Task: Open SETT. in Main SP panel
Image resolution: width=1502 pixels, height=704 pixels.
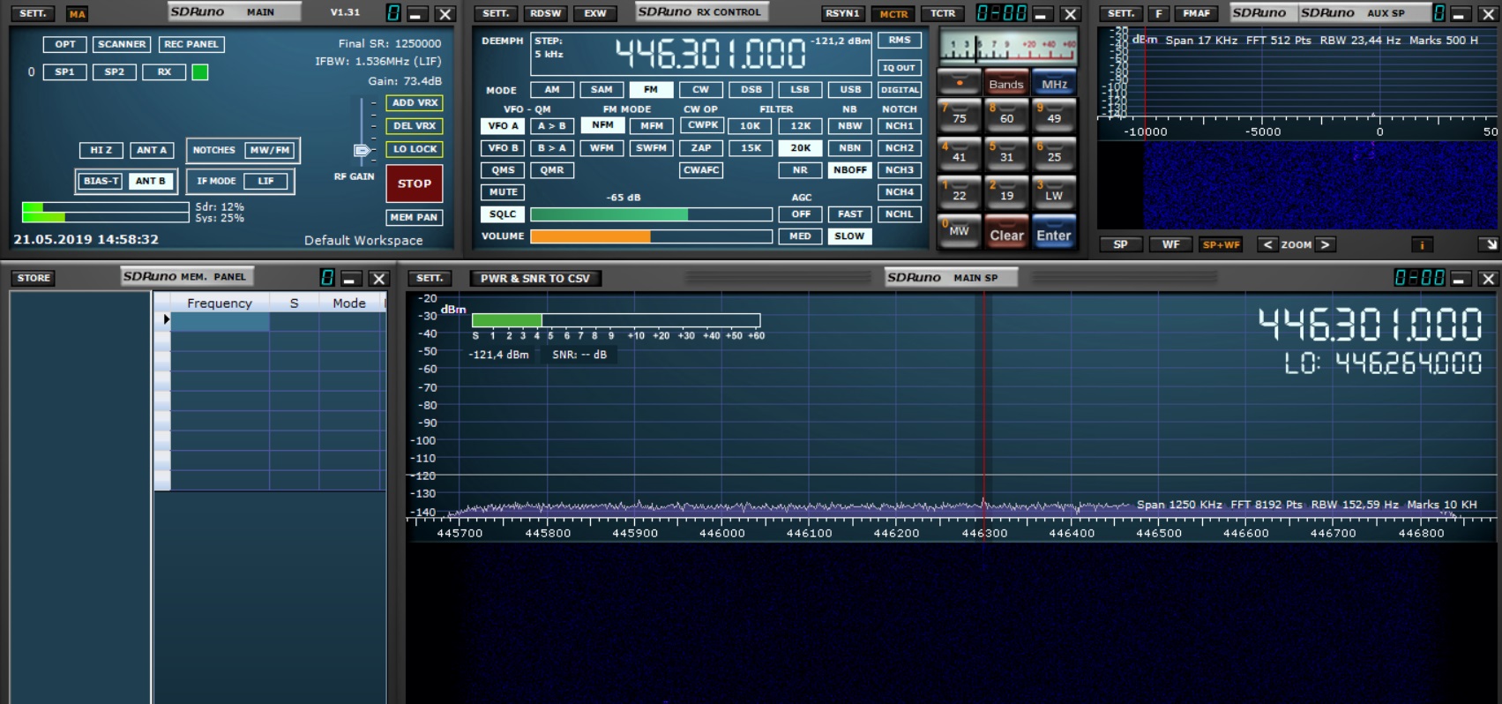Action: pyautogui.click(x=430, y=279)
